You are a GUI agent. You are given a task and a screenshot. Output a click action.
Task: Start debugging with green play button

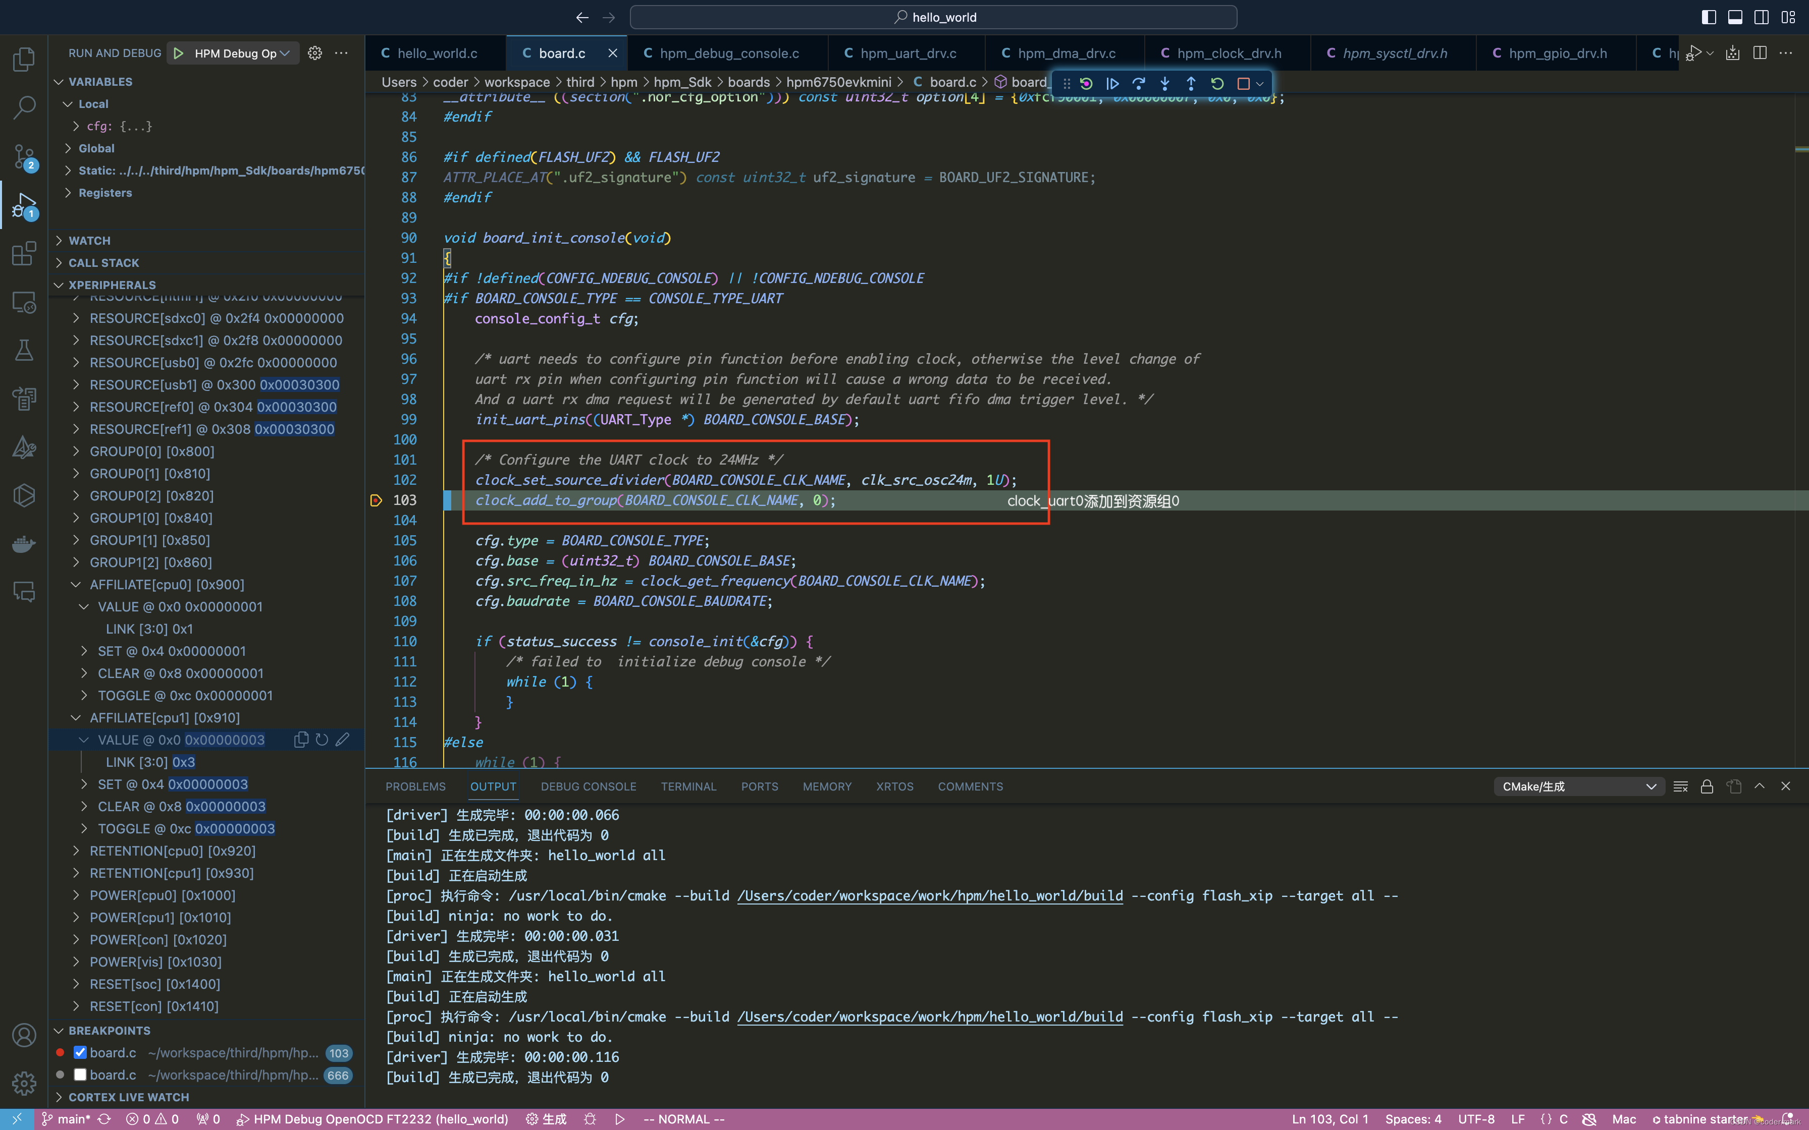pyautogui.click(x=178, y=53)
